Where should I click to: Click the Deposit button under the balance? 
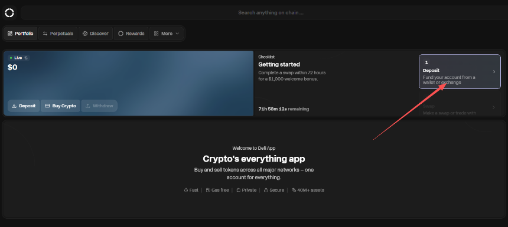point(24,106)
